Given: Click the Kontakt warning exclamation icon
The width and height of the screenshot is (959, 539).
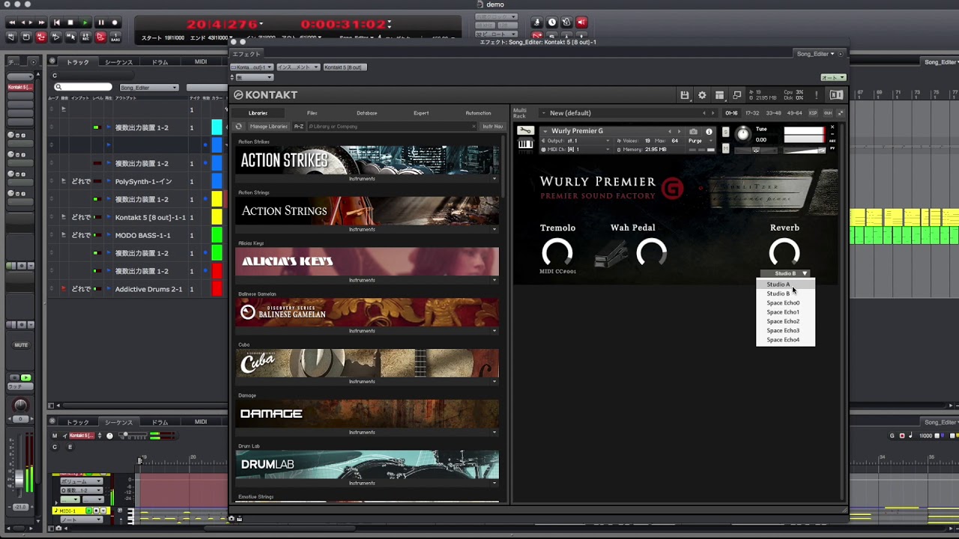Looking at the screenshot, I should click(817, 95).
